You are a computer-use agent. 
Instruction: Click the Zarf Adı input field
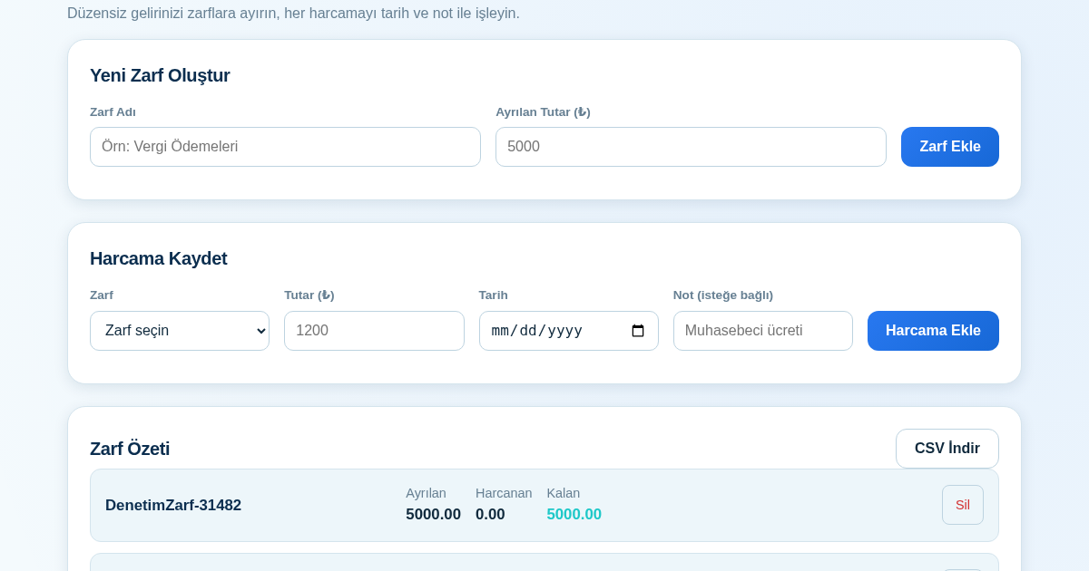285,147
